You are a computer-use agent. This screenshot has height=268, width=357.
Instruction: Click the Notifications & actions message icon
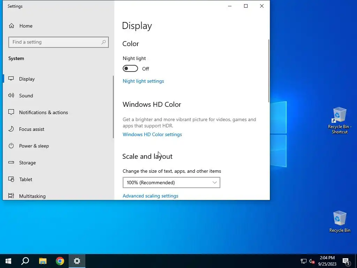pyautogui.click(x=11, y=112)
